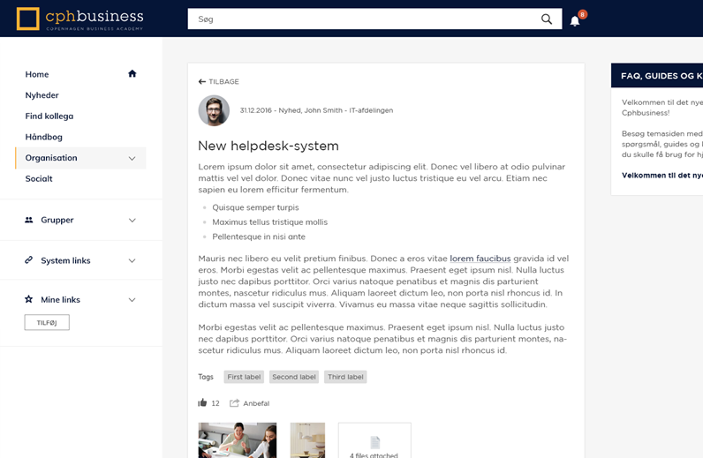Click the First label tag

(x=244, y=377)
